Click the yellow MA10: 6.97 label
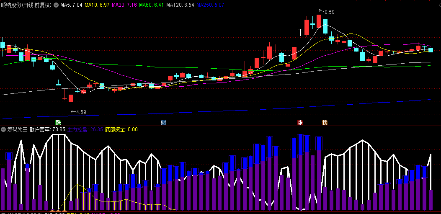The height and width of the screenshot is (214, 441). [x=97, y=5]
